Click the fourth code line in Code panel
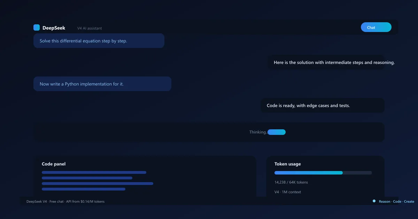 [84, 189]
